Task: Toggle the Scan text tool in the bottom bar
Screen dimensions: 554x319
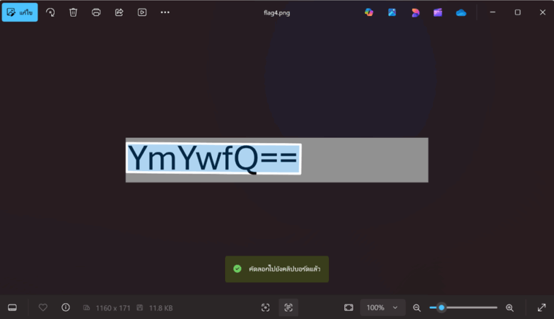Action: click(x=289, y=307)
